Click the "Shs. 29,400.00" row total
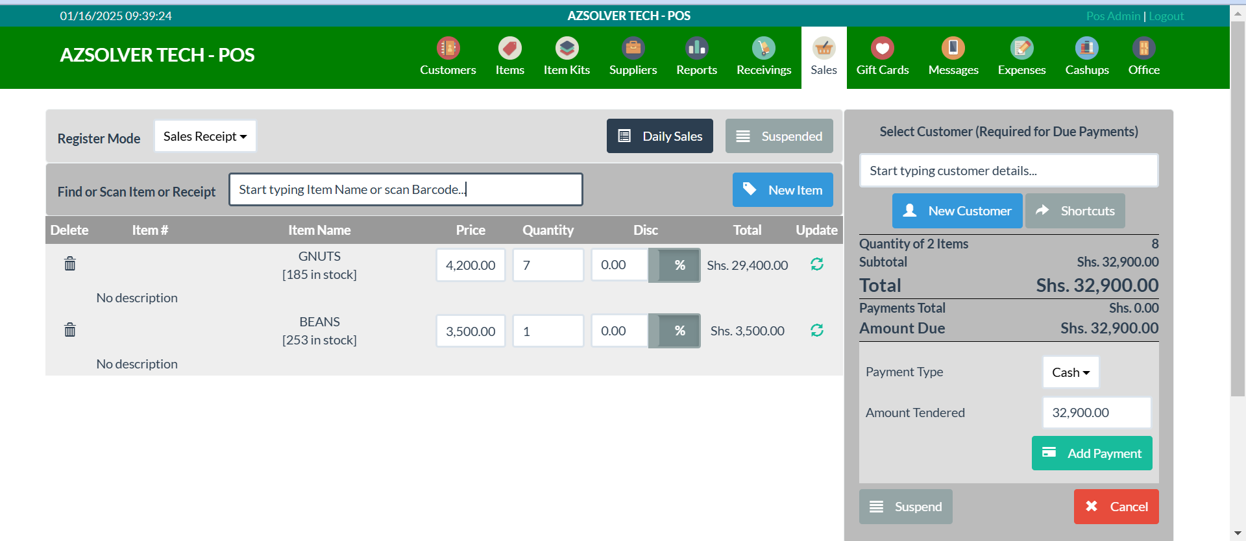Viewport: 1246px width, 541px height. [x=748, y=265]
